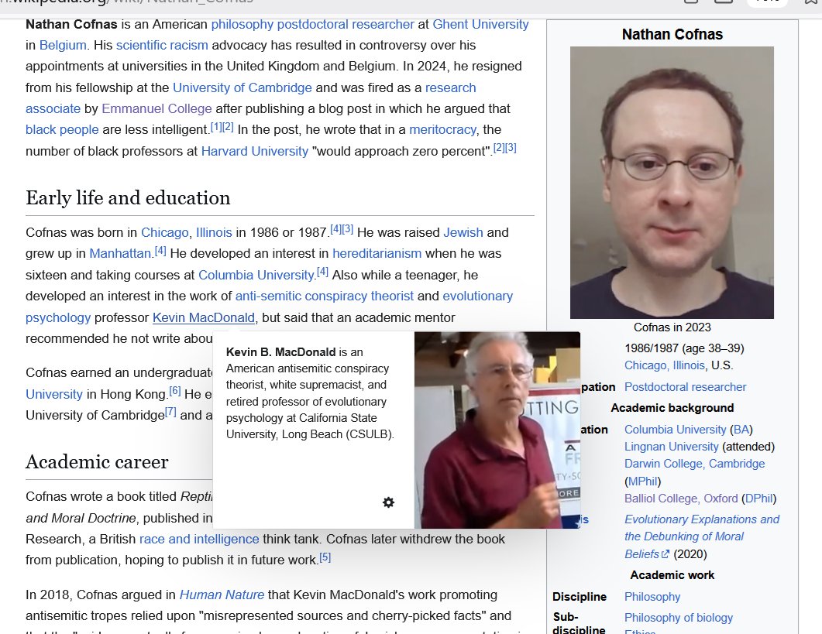Follow the University of Cambridge link

[x=242, y=88]
